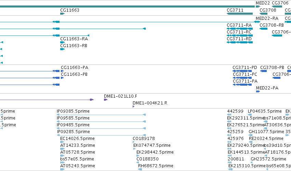Image resolution: width=291 pixels, height=171 pixels.
Task: Select the MED22 gene label
Action: tap(263, 3)
